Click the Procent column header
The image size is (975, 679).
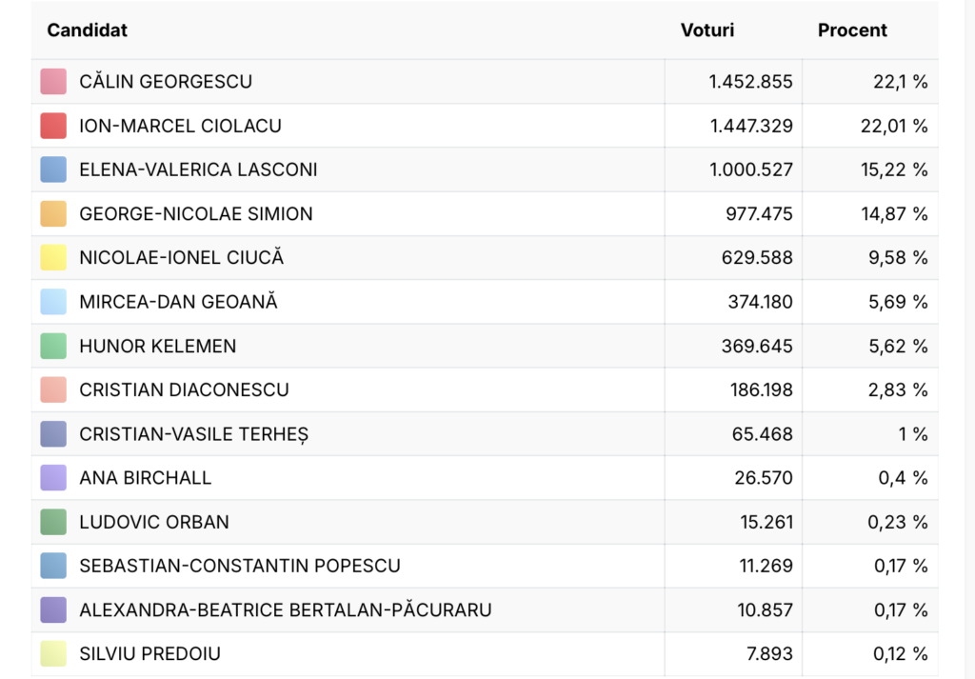click(x=852, y=30)
